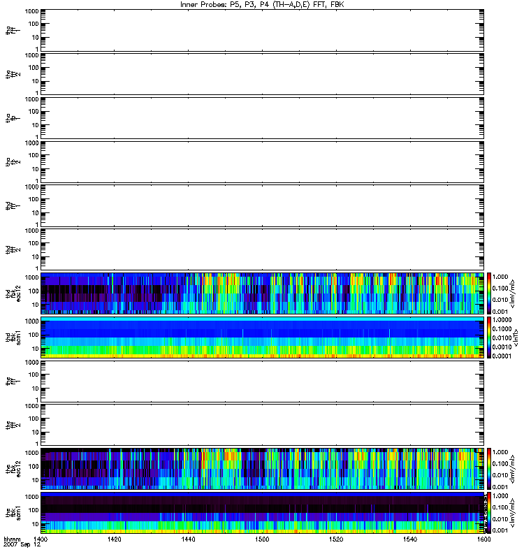Click the '1400' time axis label
The image size is (524, 559).
(41, 539)
